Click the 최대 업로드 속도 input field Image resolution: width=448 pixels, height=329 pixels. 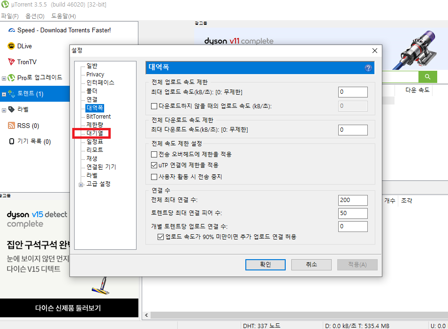pyautogui.click(x=353, y=92)
